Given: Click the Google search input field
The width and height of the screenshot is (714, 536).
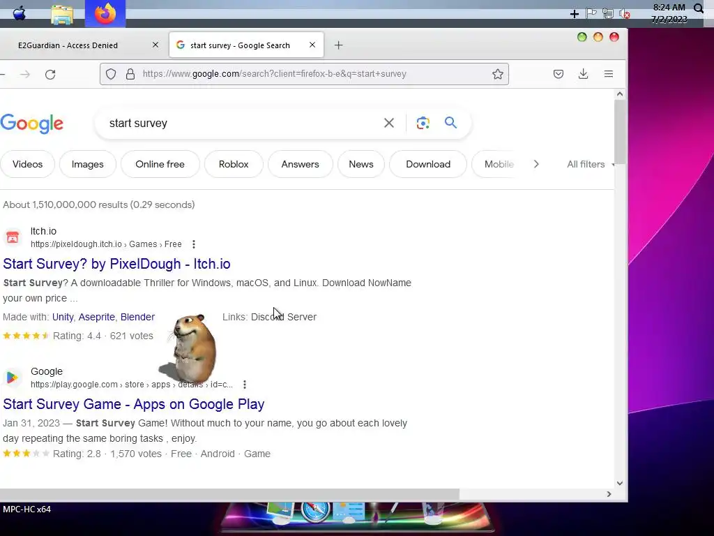Looking at the screenshot, I should click(241, 123).
